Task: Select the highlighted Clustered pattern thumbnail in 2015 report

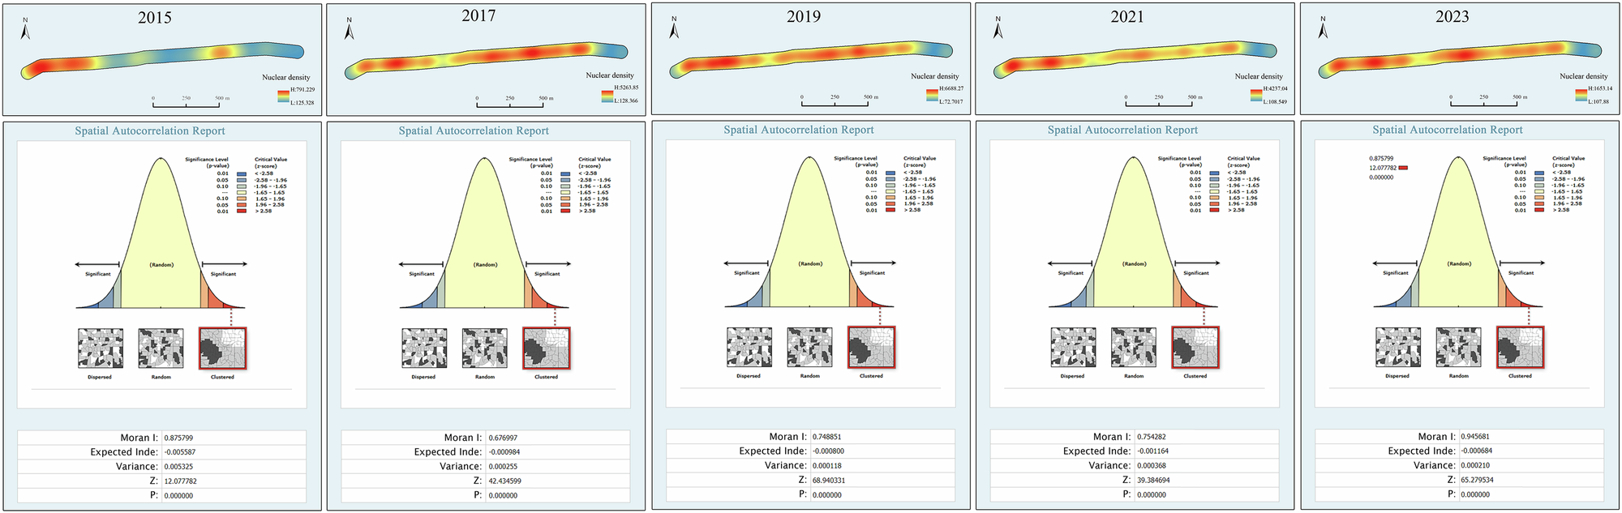Action: [x=222, y=348]
